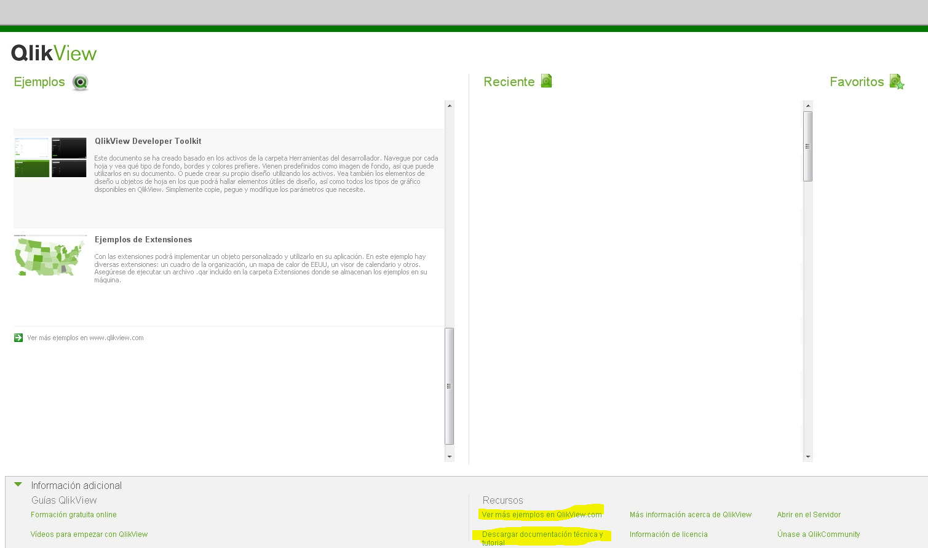Follow 'Ver más ejemplos en www.qlikview.com' link
The image size is (928, 548).
(85, 338)
